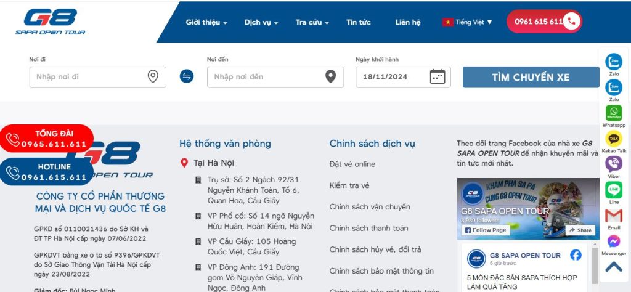Open Viber contact icon
Image resolution: width=631 pixels, height=292 pixels.
pyautogui.click(x=614, y=164)
